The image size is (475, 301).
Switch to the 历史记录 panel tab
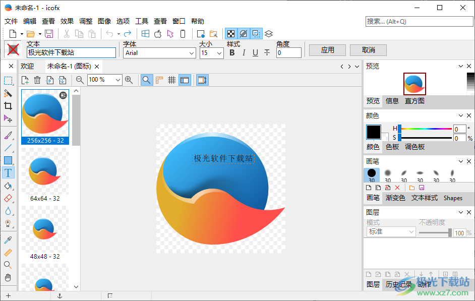pyautogui.click(x=398, y=284)
